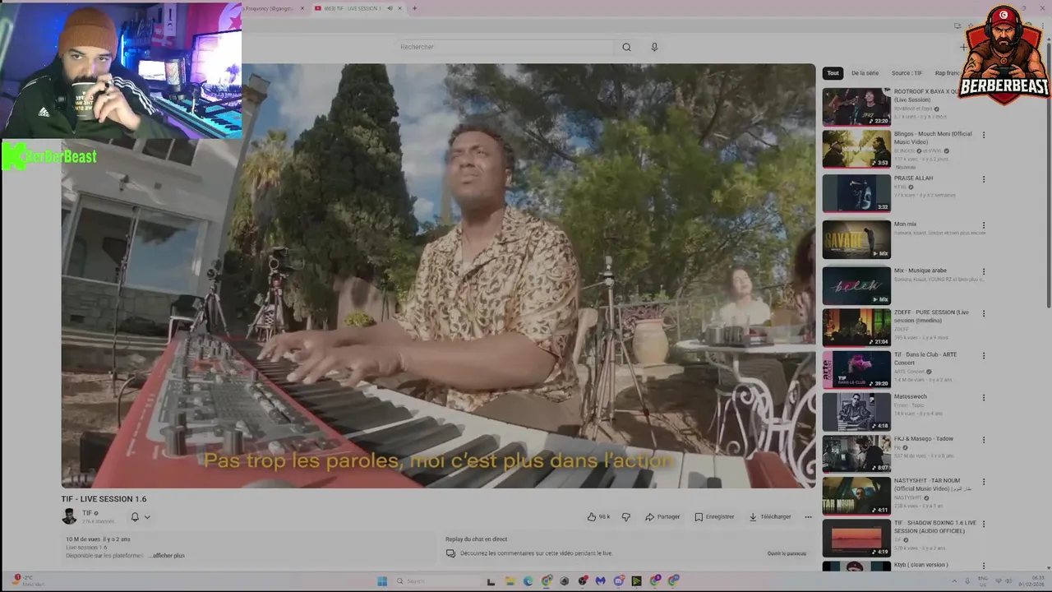Screen dimensions: 1052x592
Task: Open TIF - SHADOW BOXING 1.6 thumbnail
Action: point(856,538)
